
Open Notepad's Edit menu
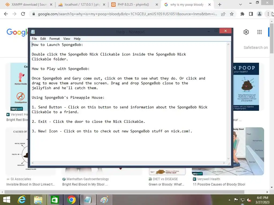(43, 39)
